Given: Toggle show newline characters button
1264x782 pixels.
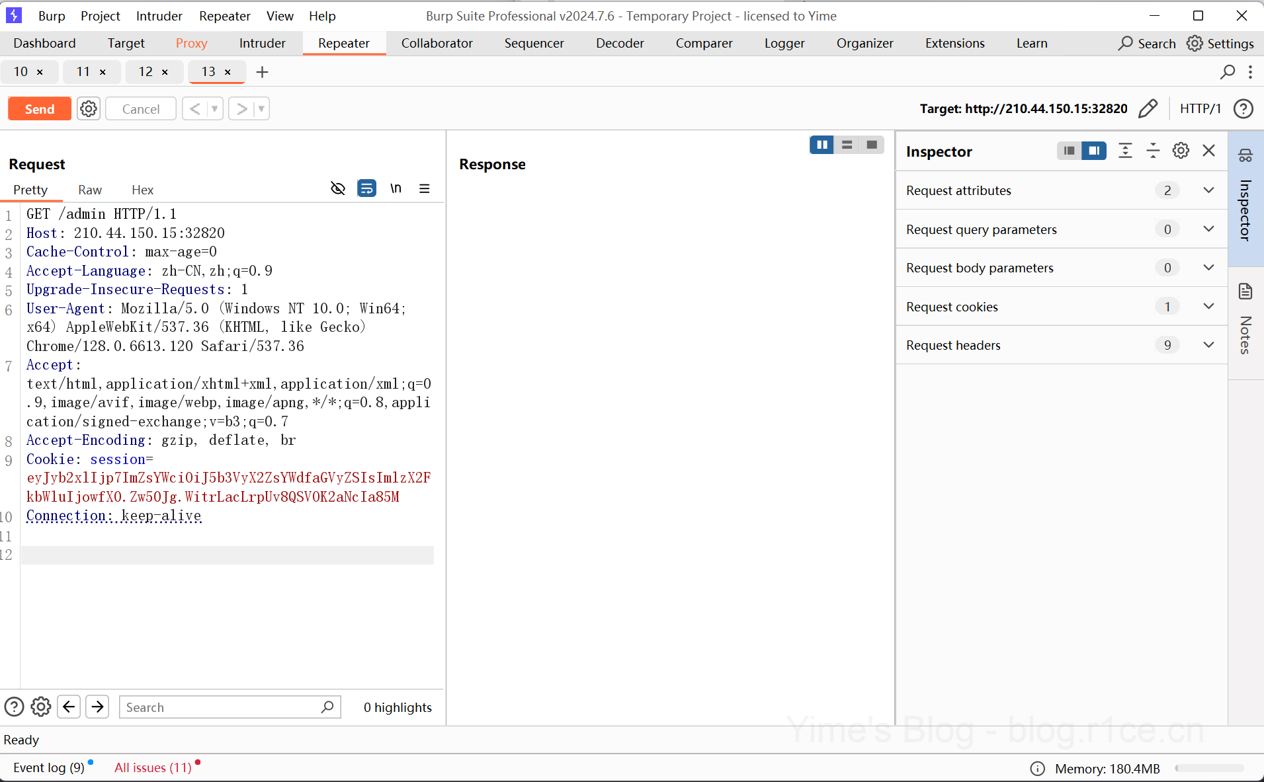Looking at the screenshot, I should point(396,189).
